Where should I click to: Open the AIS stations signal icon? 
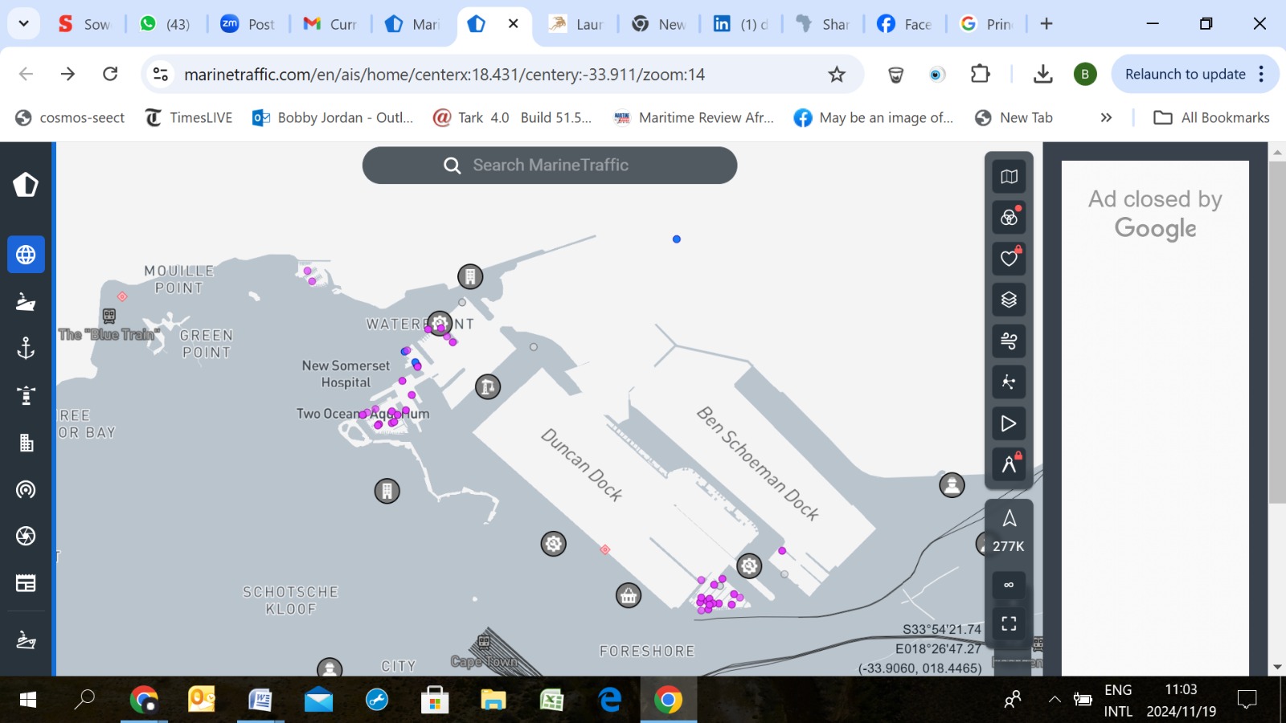pyautogui.click(x=26, y=489)
